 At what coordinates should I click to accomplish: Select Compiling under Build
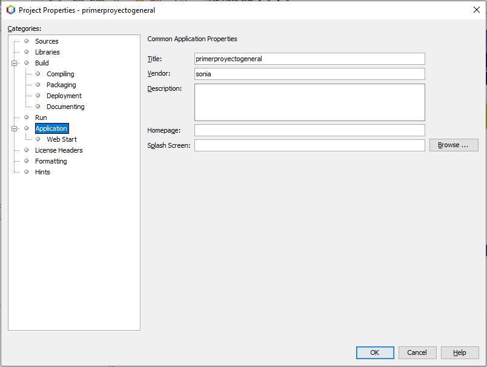[60, 74]
